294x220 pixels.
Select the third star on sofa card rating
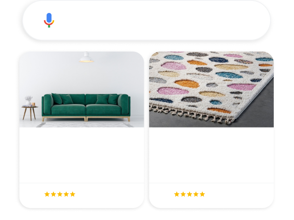tap(60, 194)
